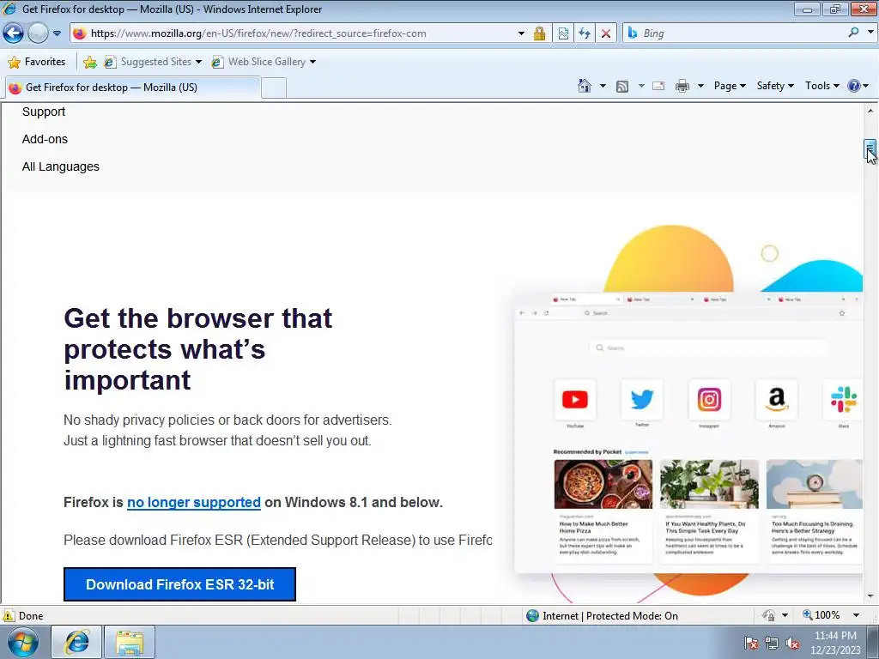Click the pizza article thumbnail
The width and height of the screenshot is (879, 659).
click(603, 484)
